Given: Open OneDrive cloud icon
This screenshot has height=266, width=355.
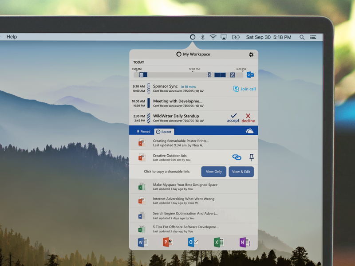Looking at the screenshot, I should coord(249,131).
